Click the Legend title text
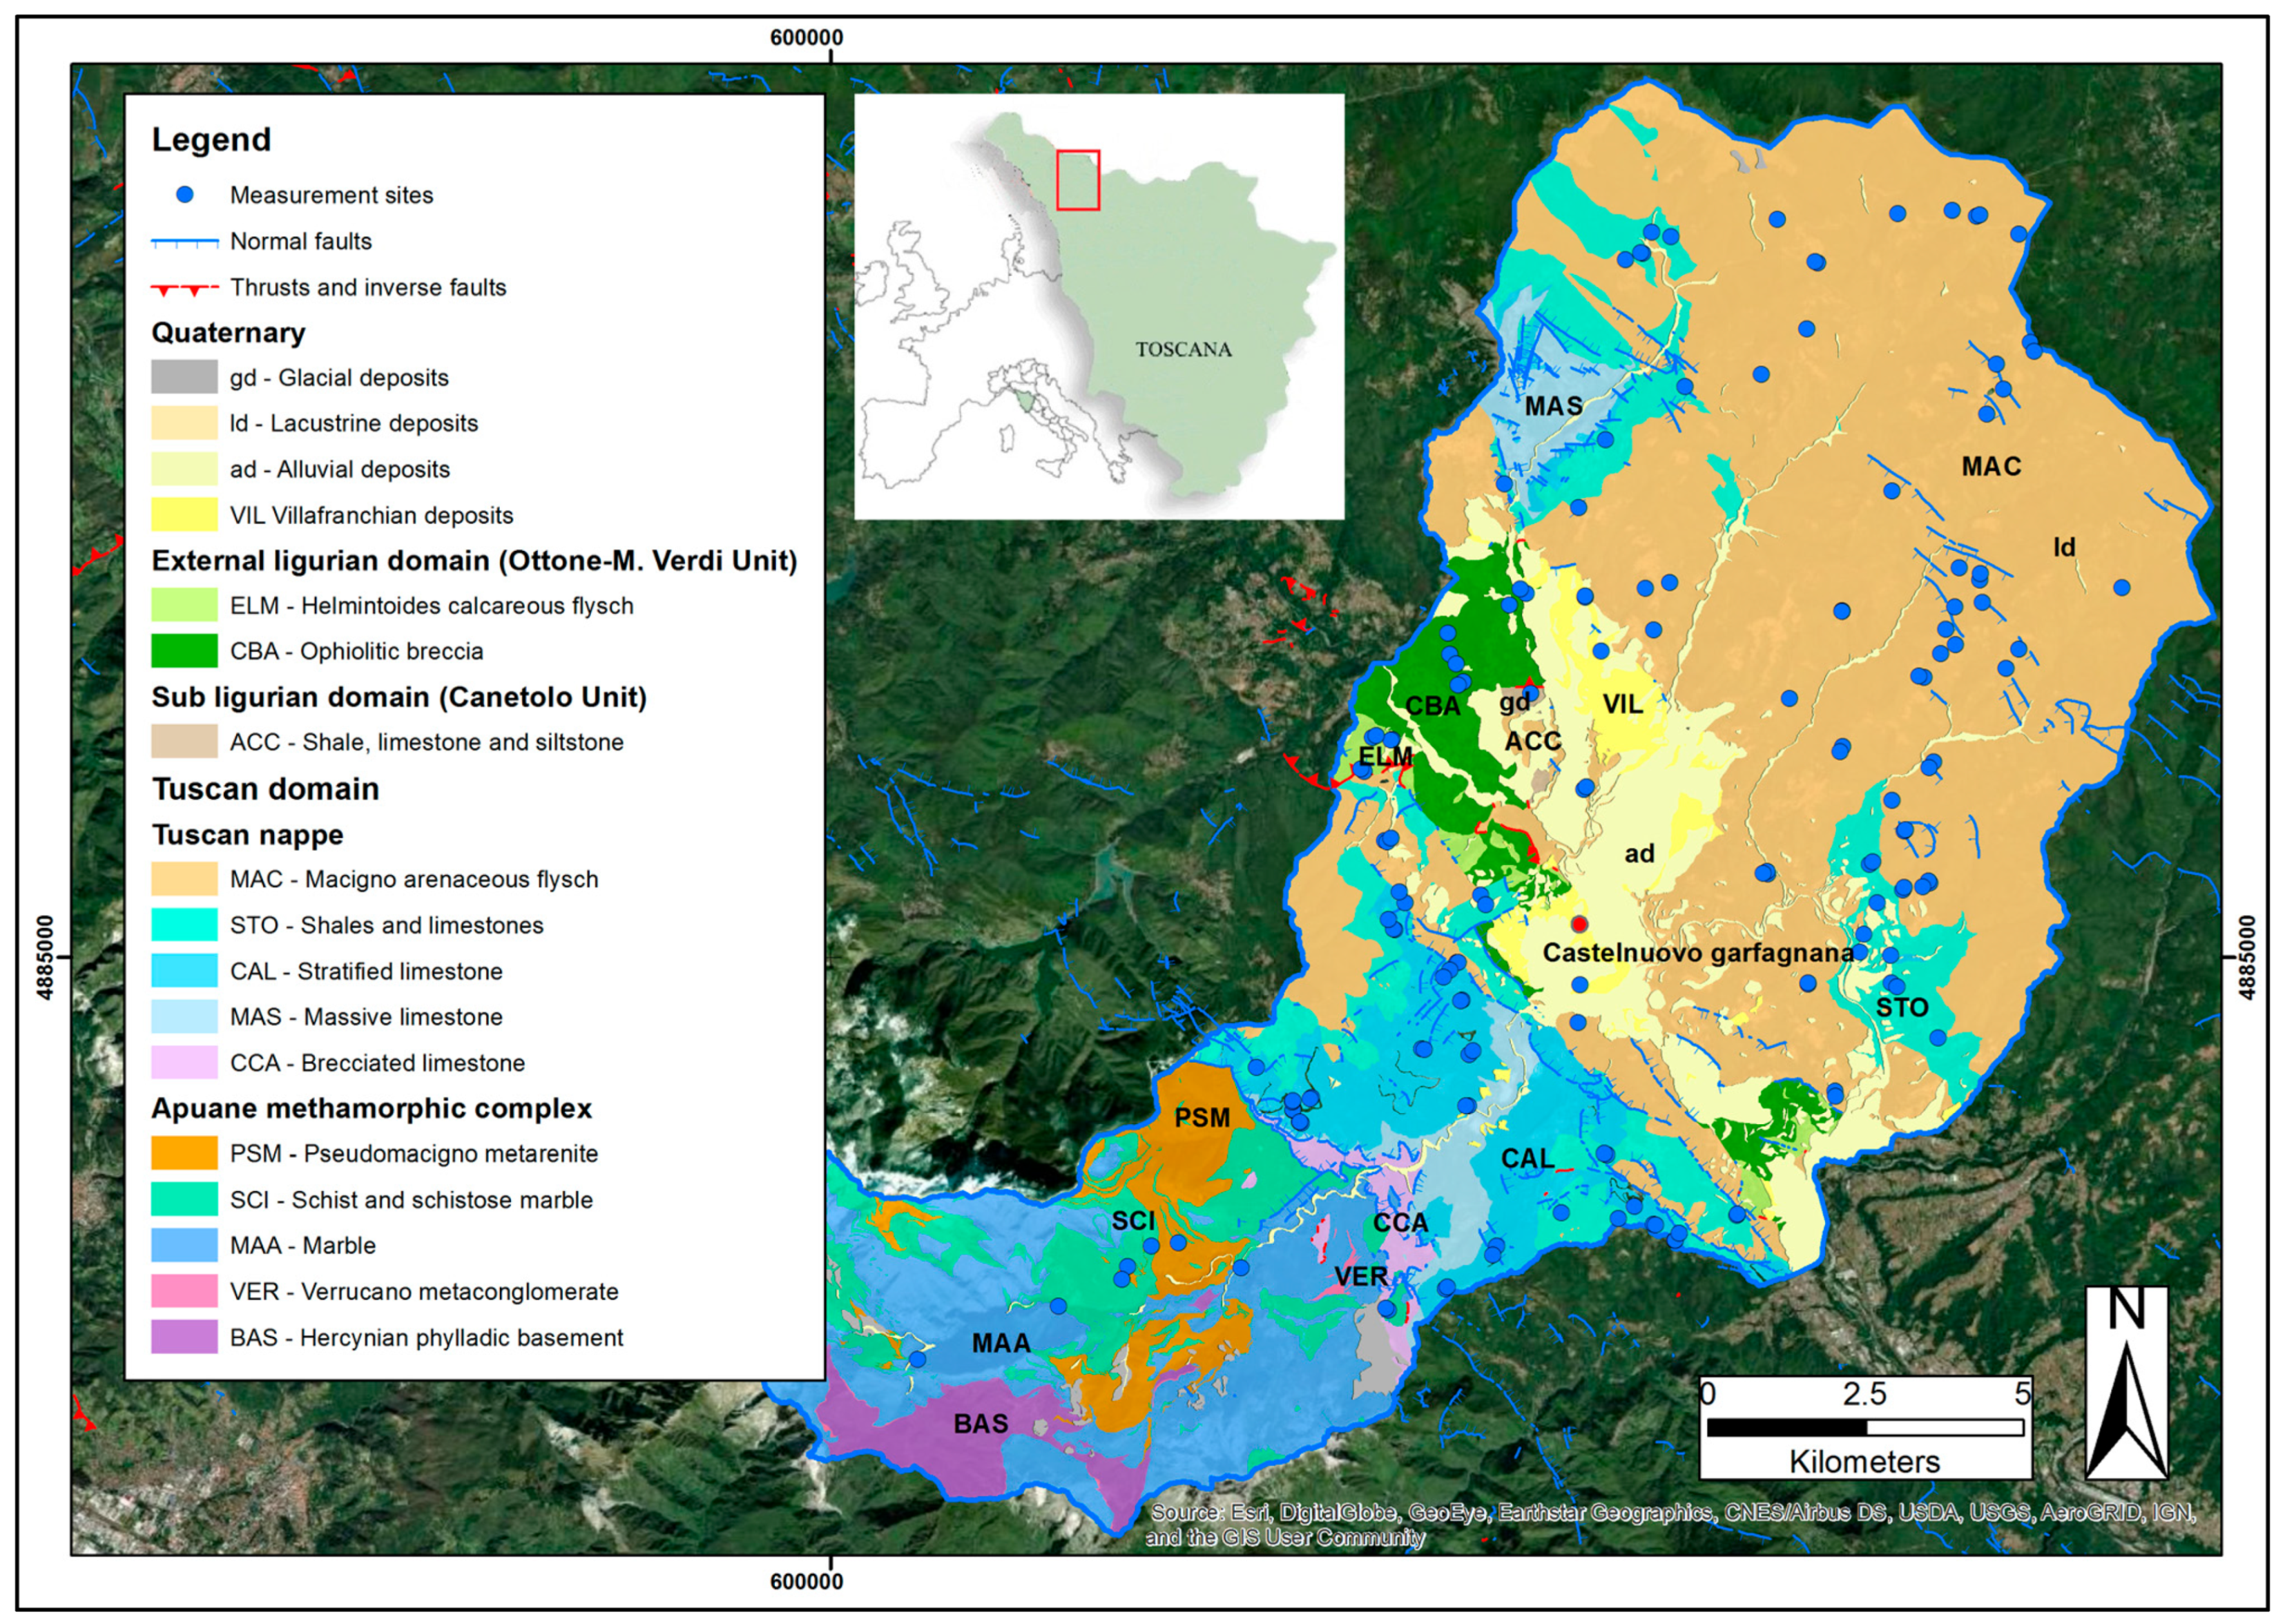 pos(211,139)
